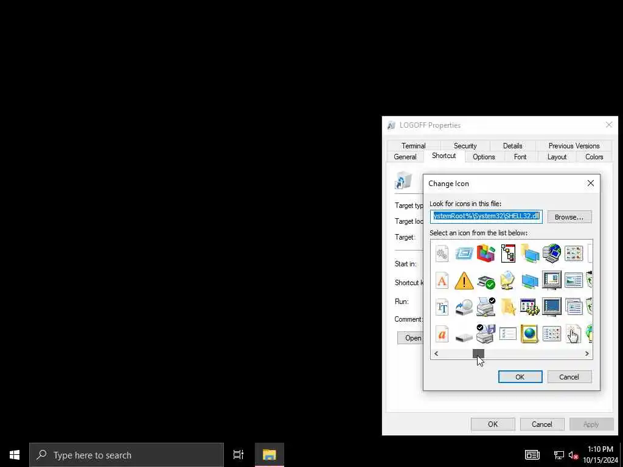This screenshot has width=623, height=467.
Task: Click Cancel in LOGOFF Properties window
Action: (541, 424)
